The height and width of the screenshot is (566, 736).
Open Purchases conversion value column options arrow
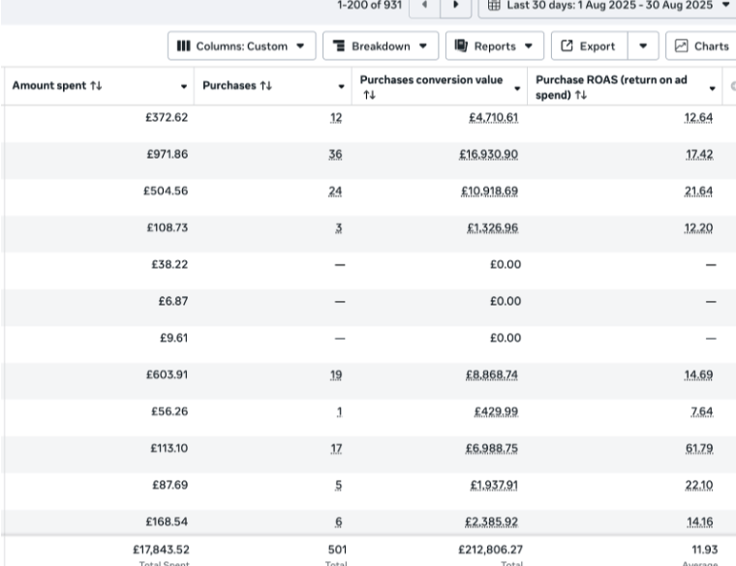pos(517,88)
